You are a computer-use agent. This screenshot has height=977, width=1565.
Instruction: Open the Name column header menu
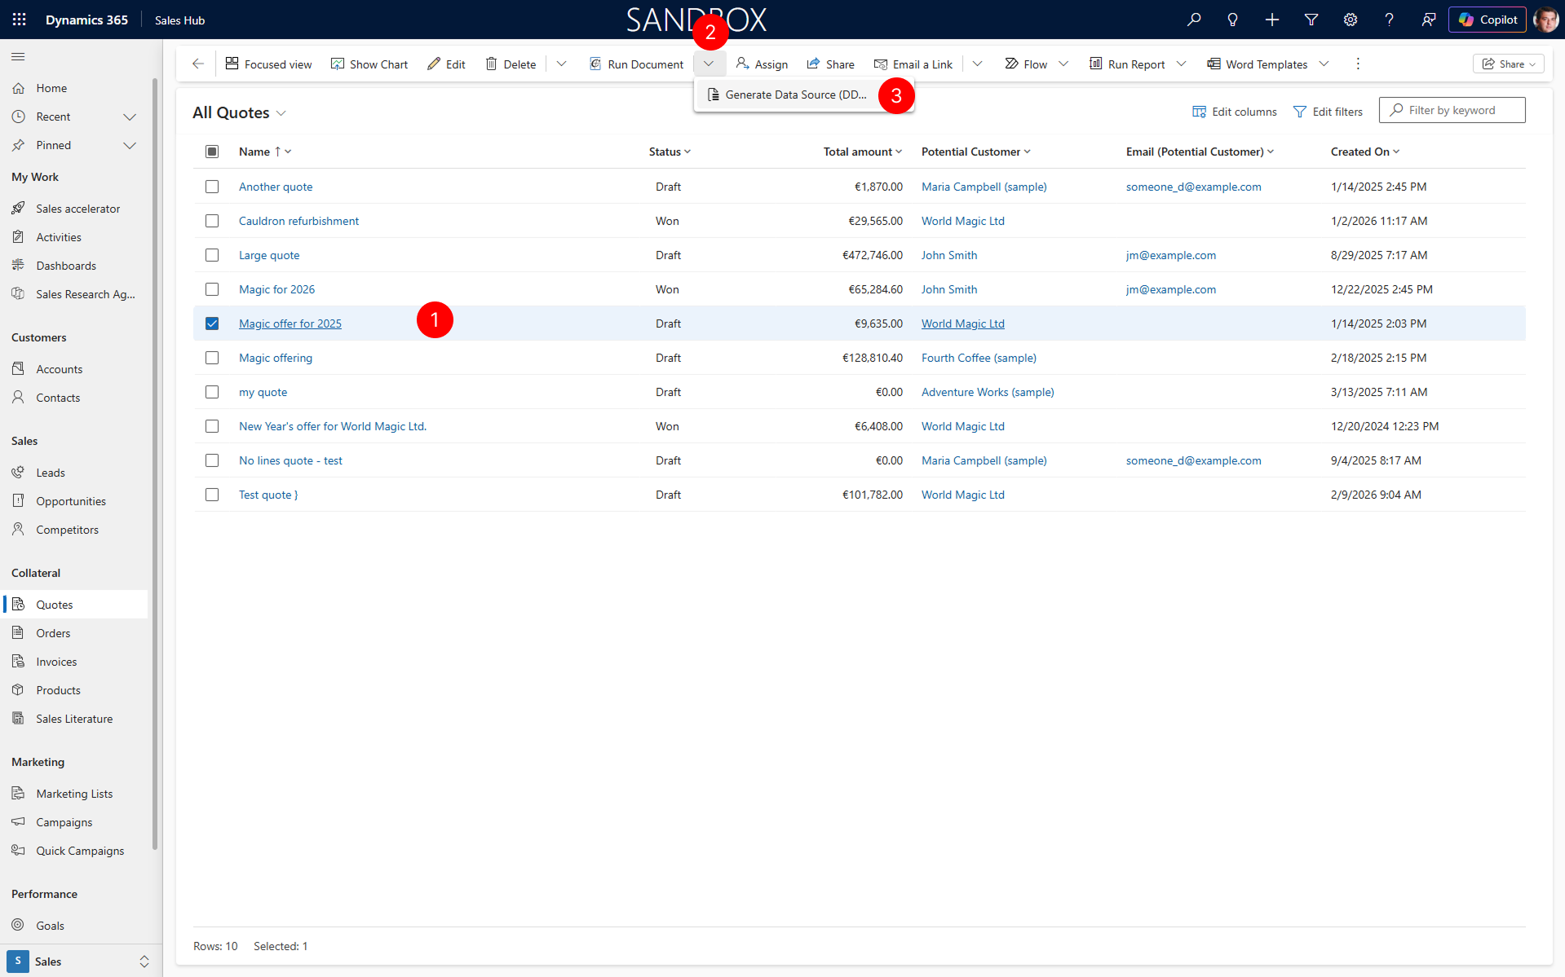pyautogui.click(x=265, y=152)
